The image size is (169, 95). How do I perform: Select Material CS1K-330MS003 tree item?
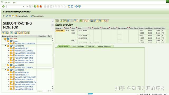click(x=24, y=51)
